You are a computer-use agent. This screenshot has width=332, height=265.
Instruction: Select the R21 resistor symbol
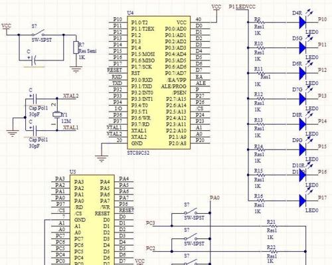click(272, 226)
